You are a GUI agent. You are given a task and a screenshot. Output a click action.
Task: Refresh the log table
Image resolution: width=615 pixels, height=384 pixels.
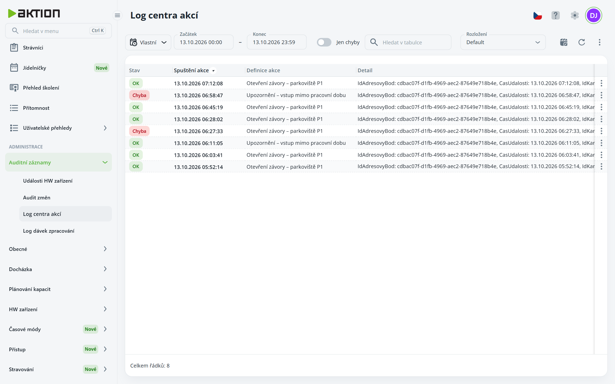(x=582, y=42)
